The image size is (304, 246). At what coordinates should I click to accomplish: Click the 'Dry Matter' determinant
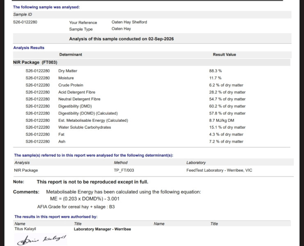coord(68,71)
